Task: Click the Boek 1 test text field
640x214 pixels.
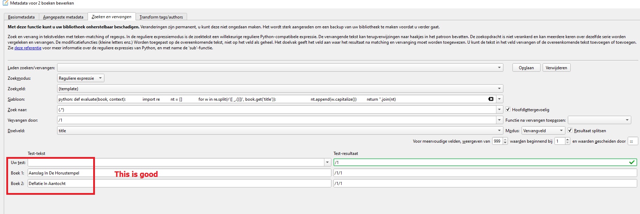Action: 179,173
